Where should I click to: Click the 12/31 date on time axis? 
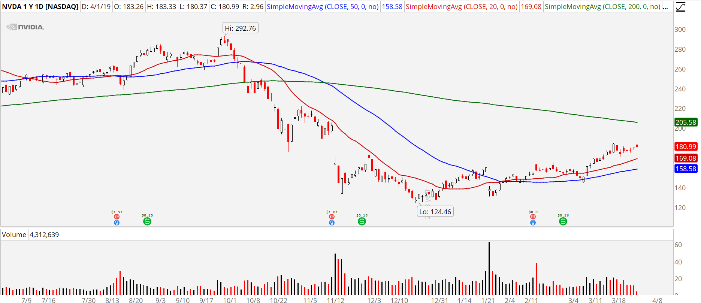pyautogui.click(x=439, y=300)
